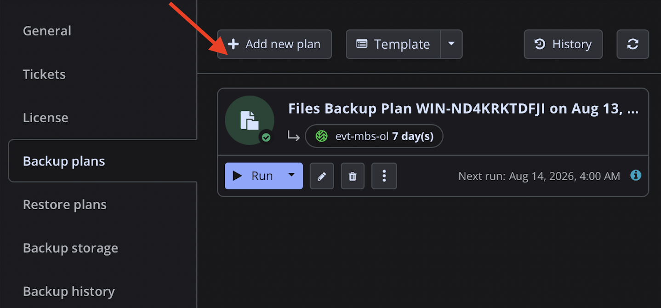Go to the General tab
661x308 pixels.
(47, 31)
